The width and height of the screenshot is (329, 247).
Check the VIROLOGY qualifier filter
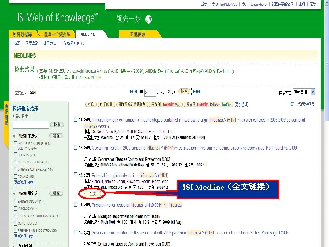pyautogui.click(x=16, y=209)
